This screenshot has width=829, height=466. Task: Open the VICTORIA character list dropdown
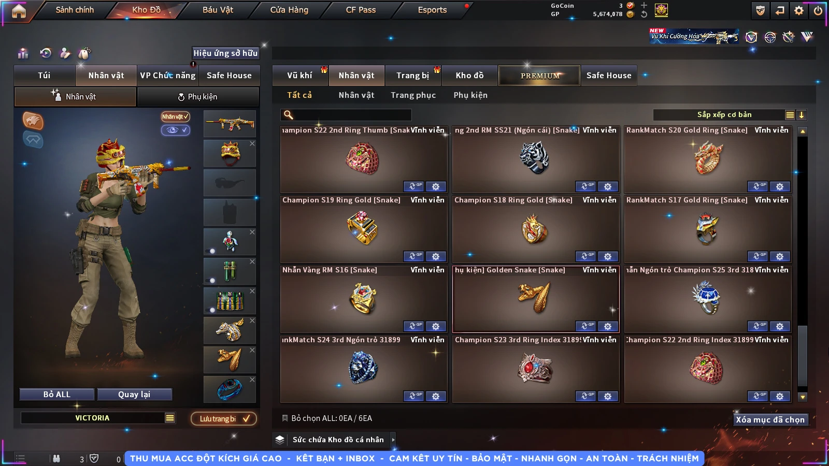tap(170, 418)
